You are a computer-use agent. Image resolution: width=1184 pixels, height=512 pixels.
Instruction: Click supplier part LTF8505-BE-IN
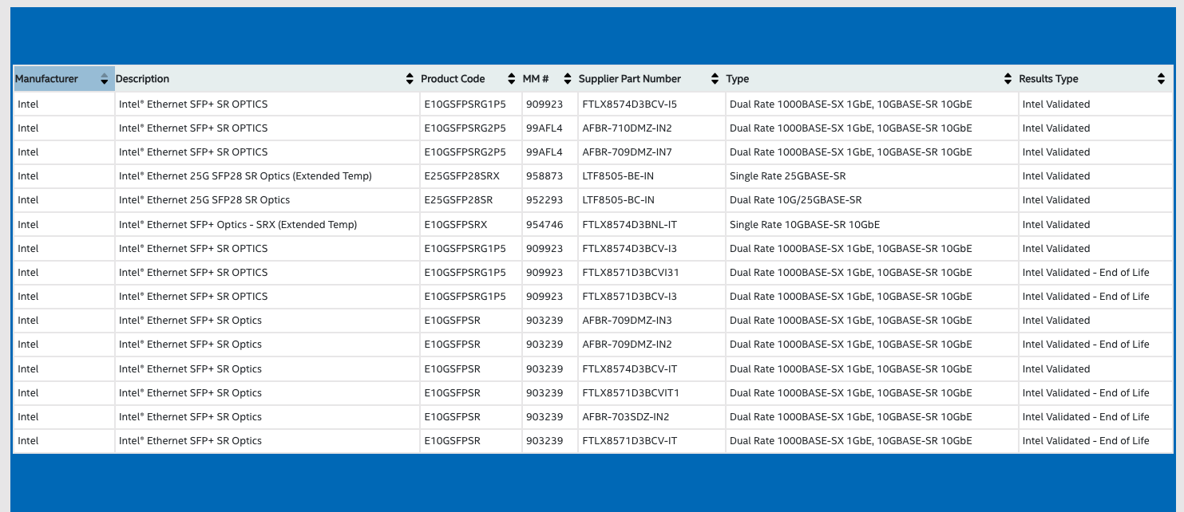[618, 175]
